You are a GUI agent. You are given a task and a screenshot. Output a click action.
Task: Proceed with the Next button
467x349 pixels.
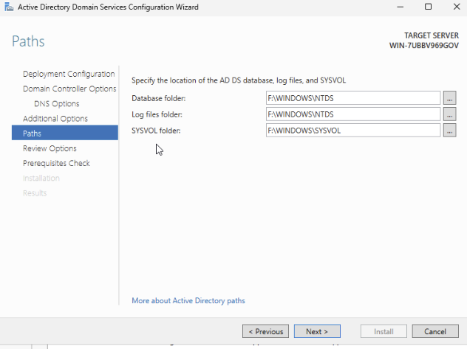click(316, 331)
